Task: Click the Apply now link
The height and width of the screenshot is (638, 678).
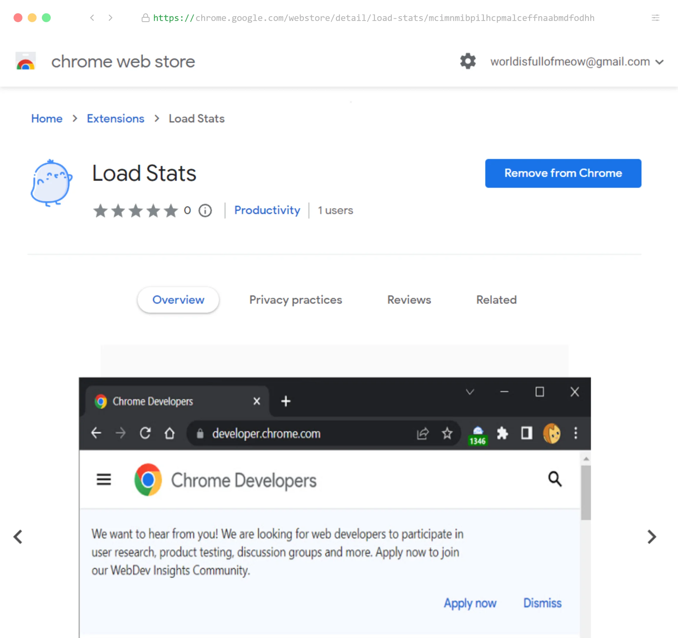Action: click(x=470, y=603)
